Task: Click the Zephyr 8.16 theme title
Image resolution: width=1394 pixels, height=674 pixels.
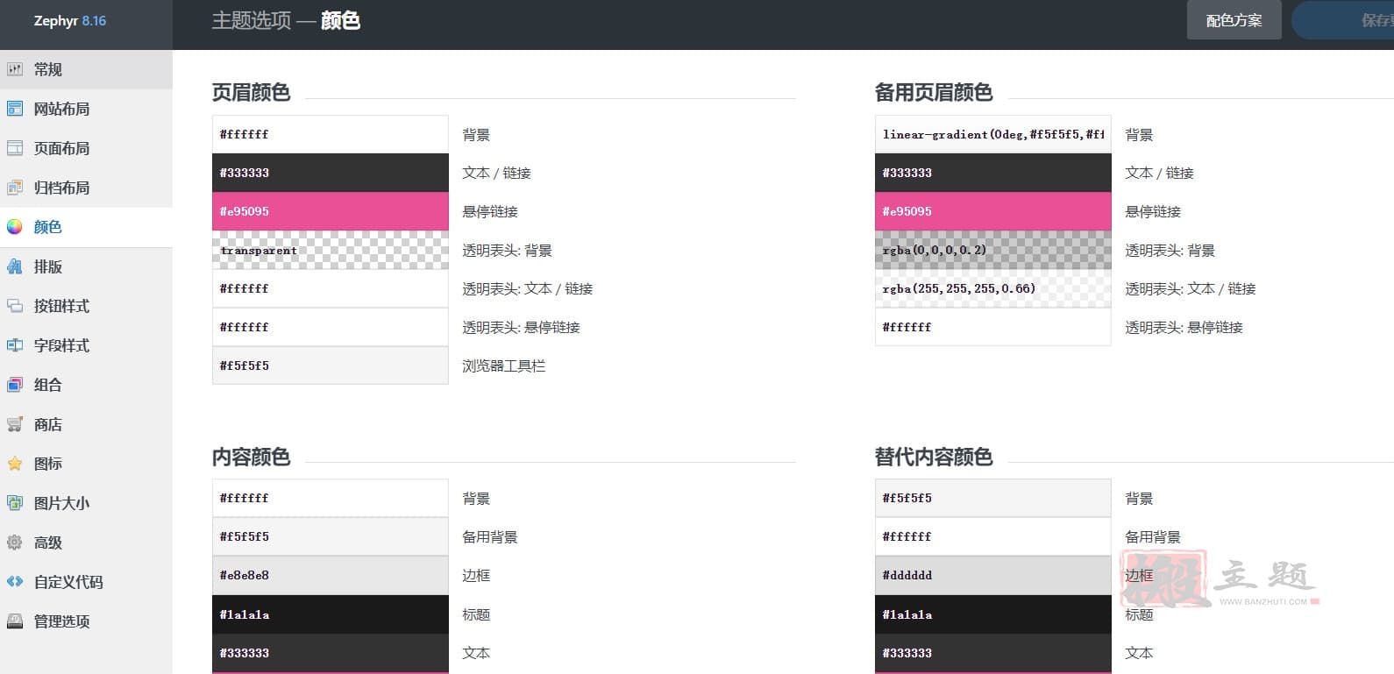Action: tap(70, 21)
